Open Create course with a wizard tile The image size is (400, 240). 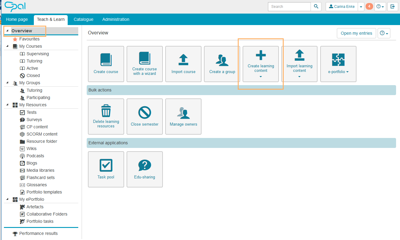144,64
